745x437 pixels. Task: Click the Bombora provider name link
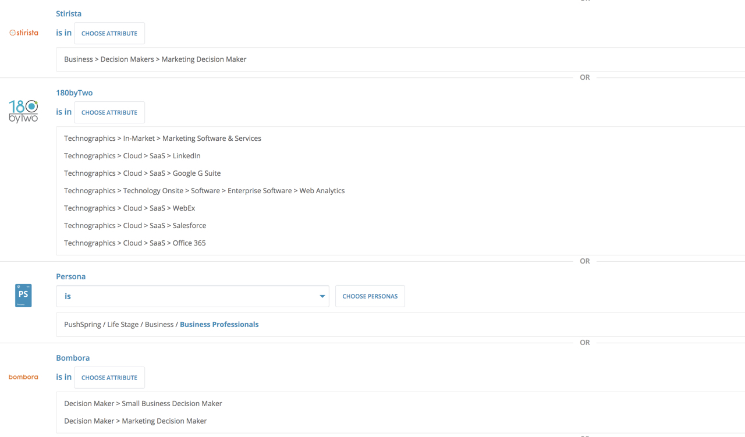pos(73,358)
